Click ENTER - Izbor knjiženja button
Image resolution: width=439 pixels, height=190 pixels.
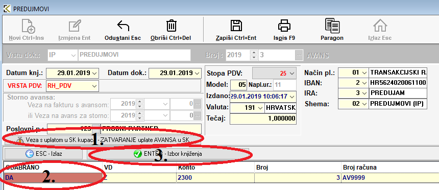point(168,154)
